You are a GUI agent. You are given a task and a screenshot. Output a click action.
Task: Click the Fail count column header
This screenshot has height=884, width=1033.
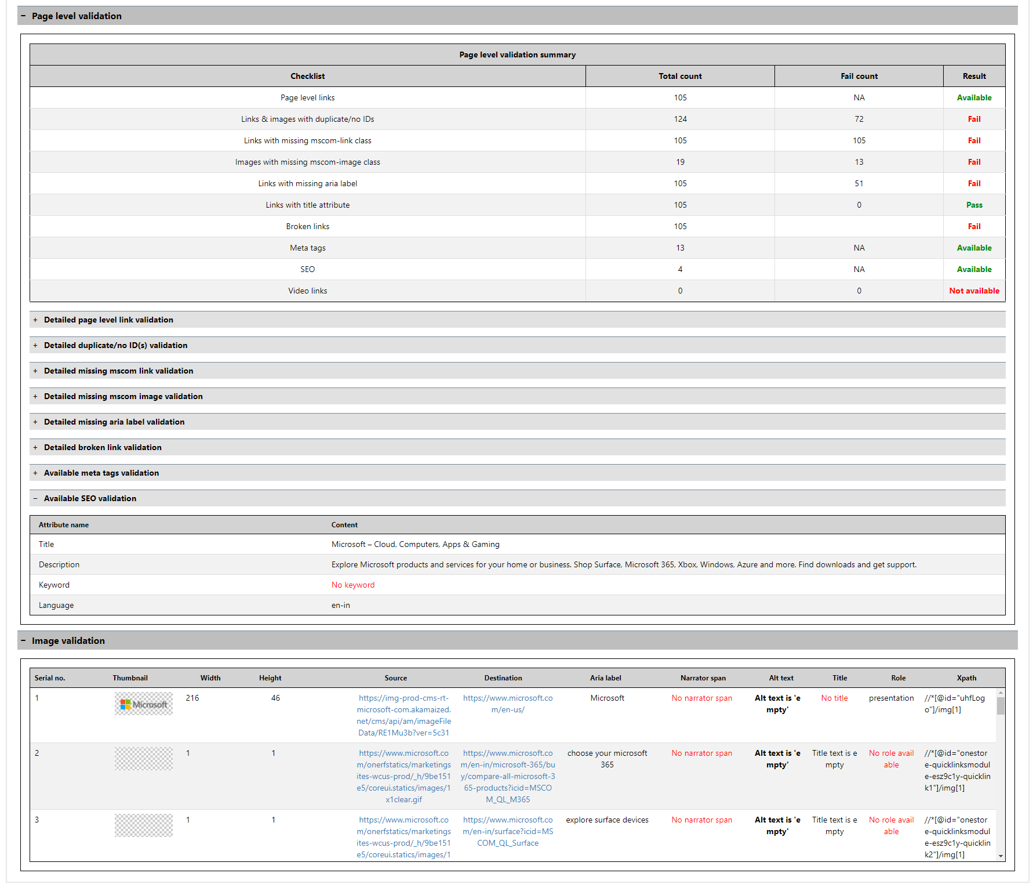coord(859,76)
